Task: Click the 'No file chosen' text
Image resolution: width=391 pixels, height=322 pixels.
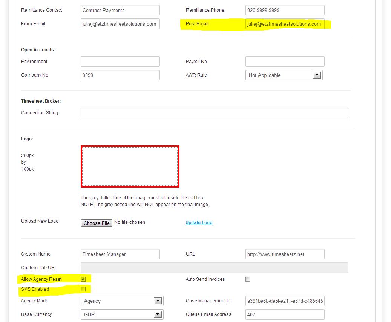Action: pos(129,222)
